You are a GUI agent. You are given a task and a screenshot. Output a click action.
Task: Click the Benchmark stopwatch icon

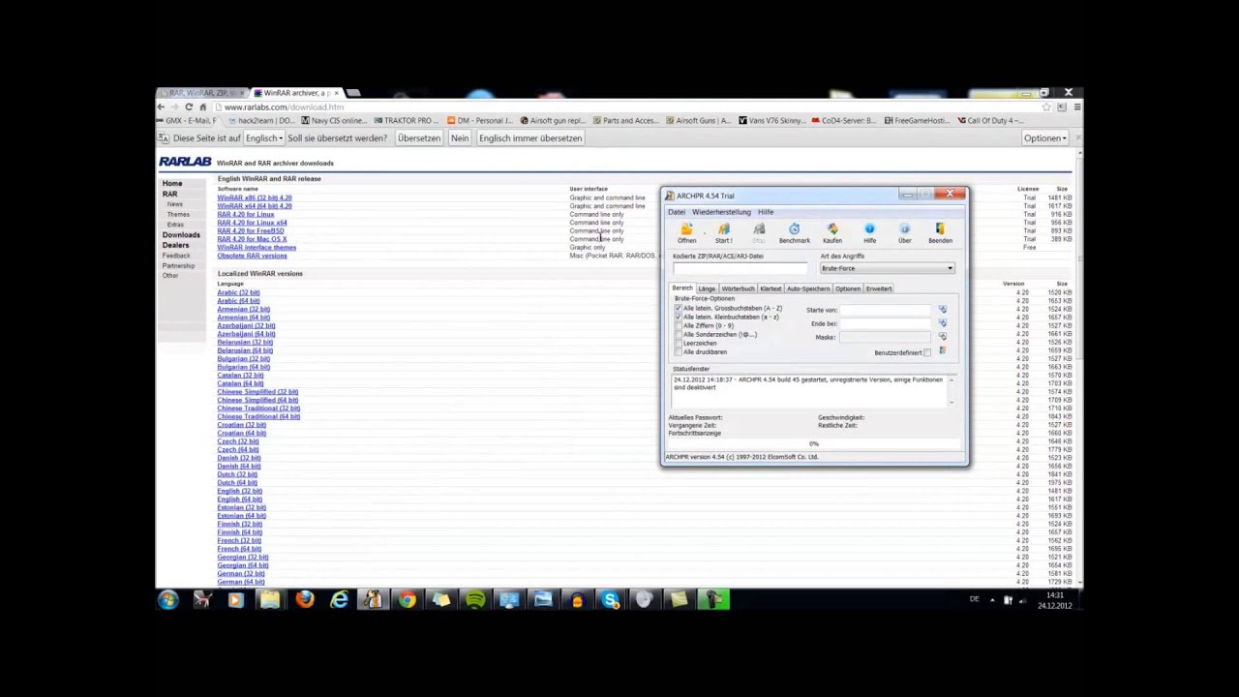click(x=794, y=229)
